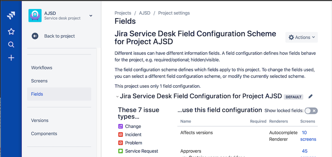Image resolution: width=332 pixels, height=157 pixels.
Task: Click the Change issue type icon
Action: [x=121, y=127]
